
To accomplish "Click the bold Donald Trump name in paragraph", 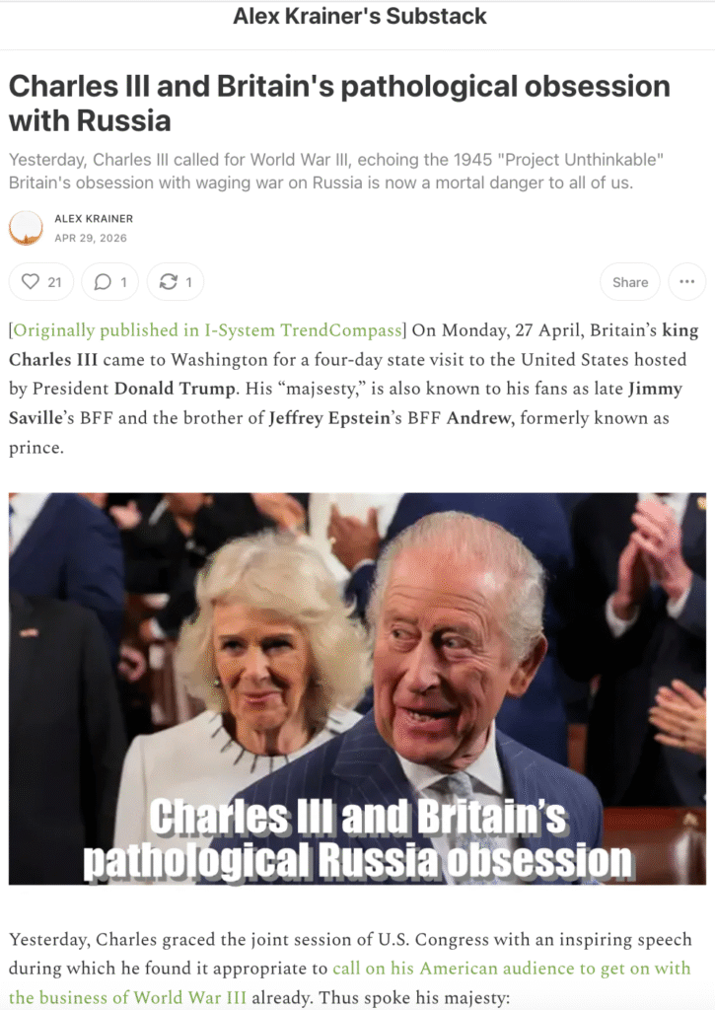I will [x=174, y=389].
